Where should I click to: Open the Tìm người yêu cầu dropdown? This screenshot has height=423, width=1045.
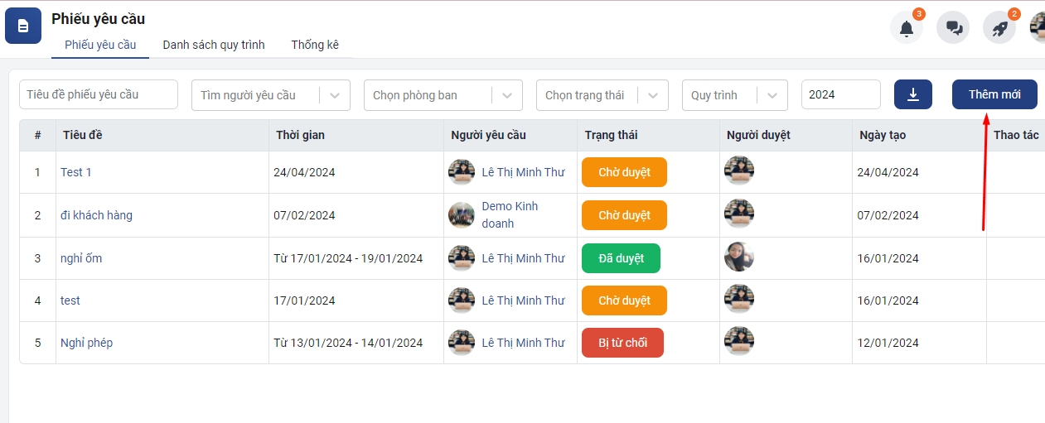(x=271, y=95)
